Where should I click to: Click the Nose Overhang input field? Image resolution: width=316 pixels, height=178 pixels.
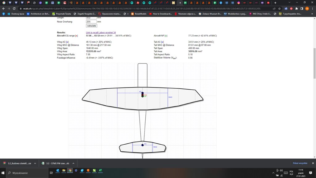[91, 22]
